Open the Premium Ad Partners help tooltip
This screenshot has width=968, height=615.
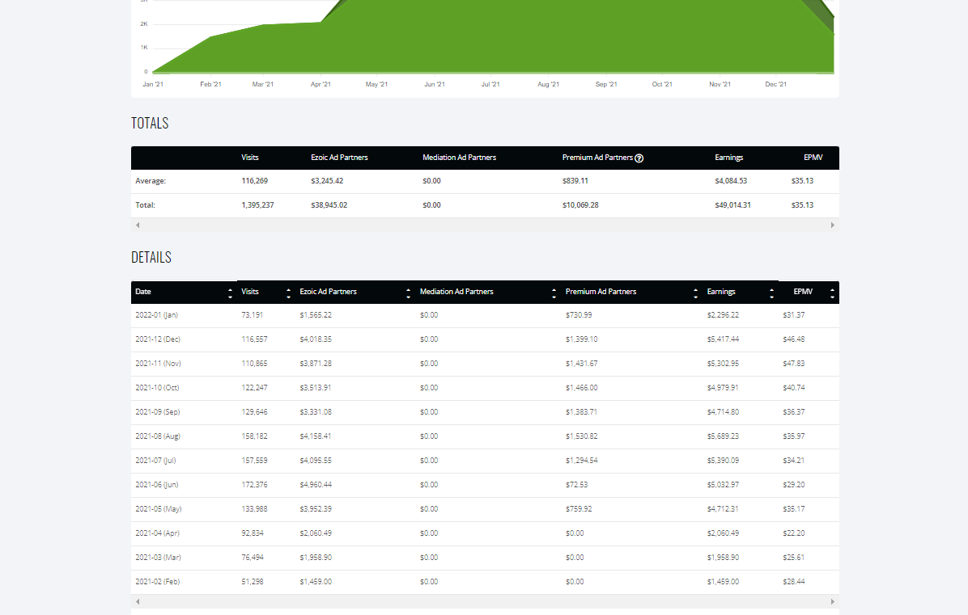[x=639, y=158]
